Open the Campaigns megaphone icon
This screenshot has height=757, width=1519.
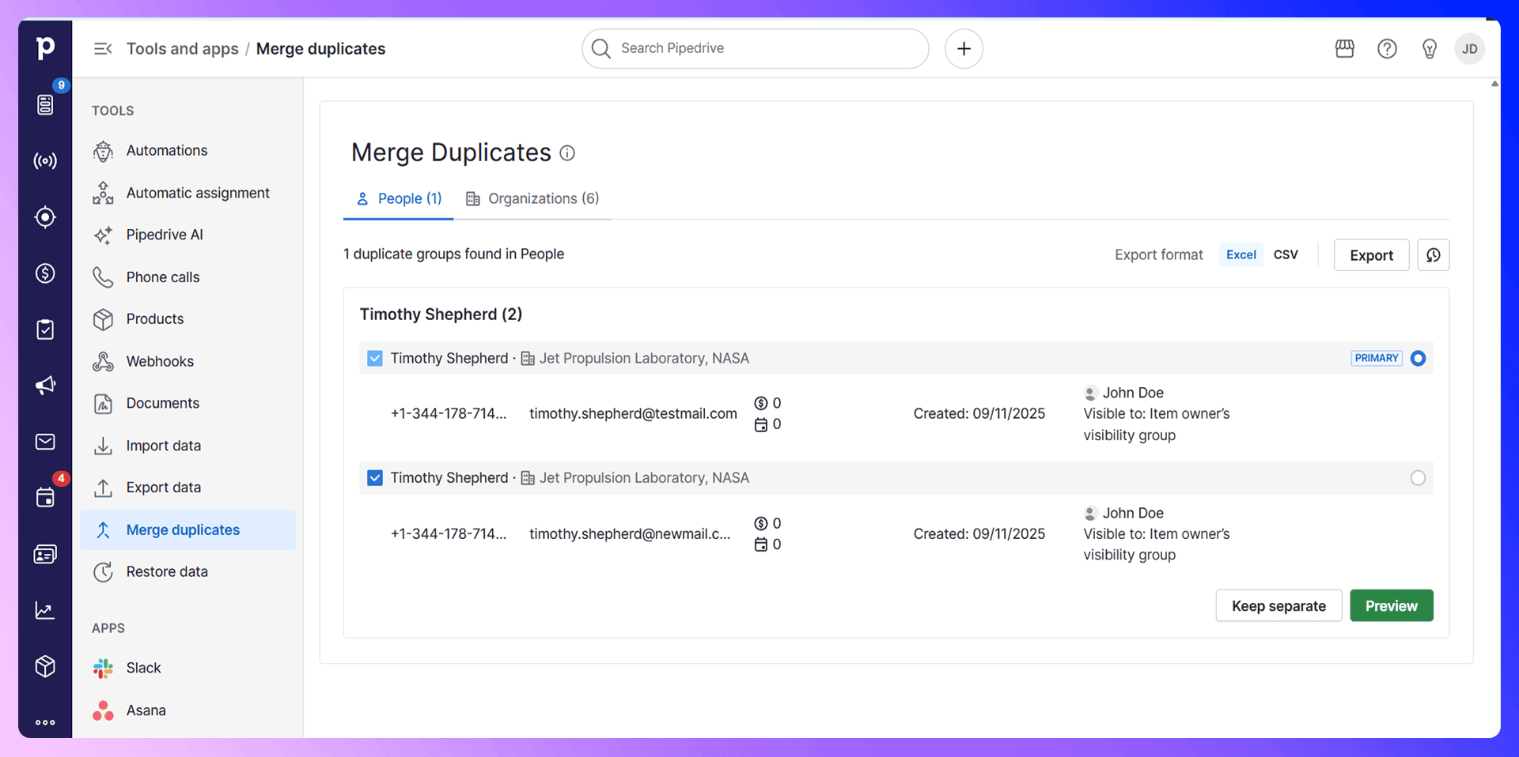point(45,385)
